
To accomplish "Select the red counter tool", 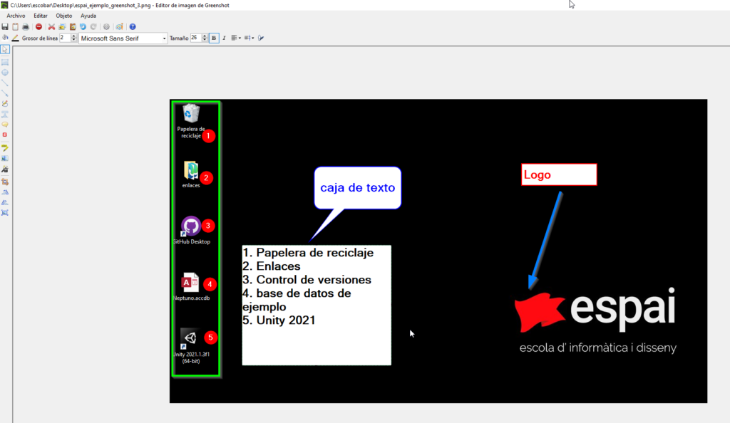I will [5, 135].
